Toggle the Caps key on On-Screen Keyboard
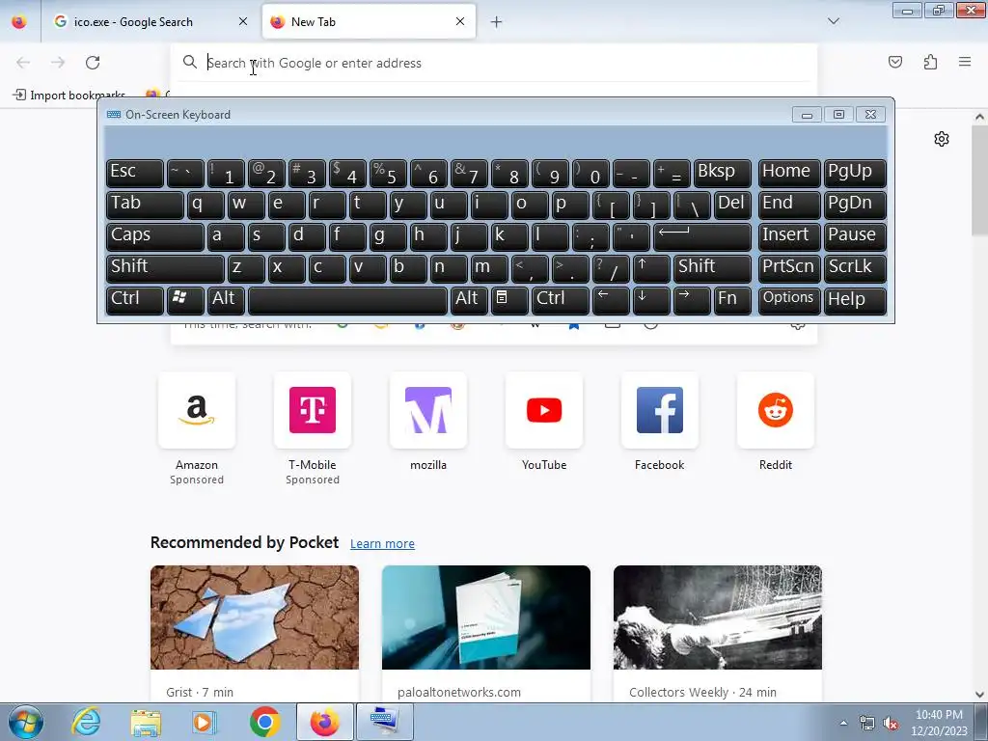The width and height of the screenshot is (988, 741). pyautogui.click(x=155, y=236)
